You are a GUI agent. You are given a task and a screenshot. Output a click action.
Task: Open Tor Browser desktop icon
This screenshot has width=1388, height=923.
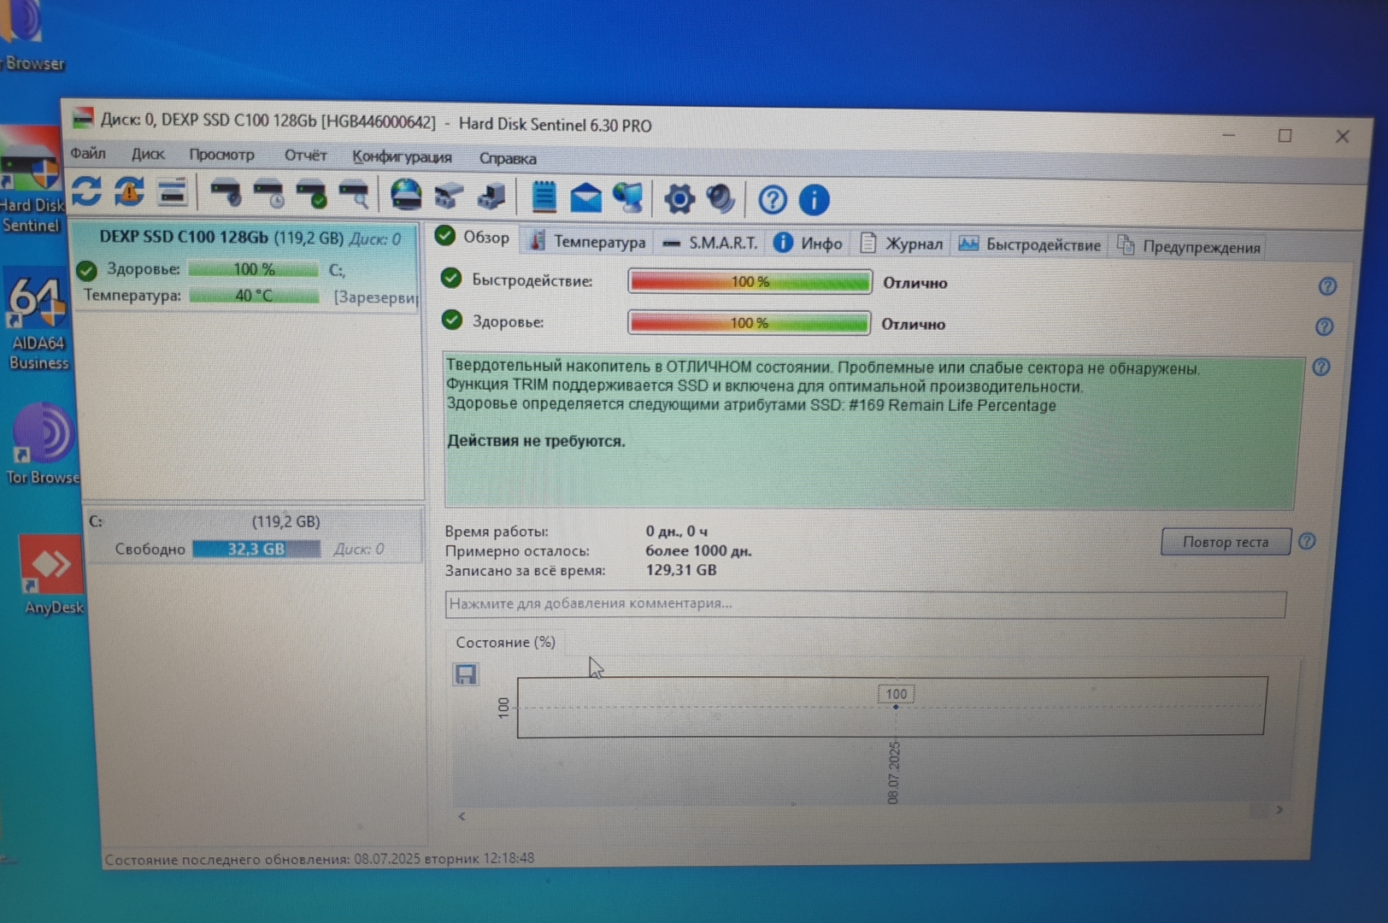point(42,444)
